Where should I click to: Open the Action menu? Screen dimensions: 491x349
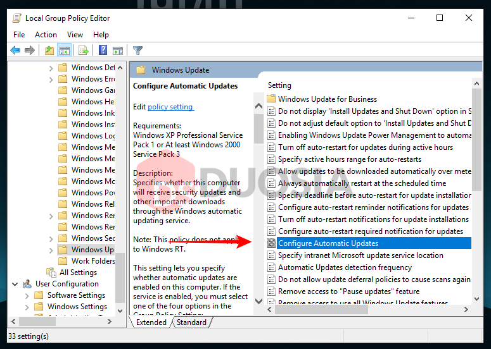pyautogui.click(x=46, y=35)
